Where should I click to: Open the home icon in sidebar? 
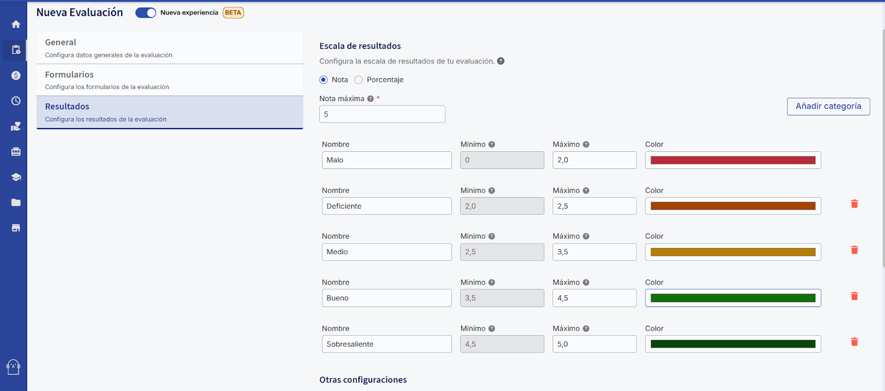[x=16, y=24]
